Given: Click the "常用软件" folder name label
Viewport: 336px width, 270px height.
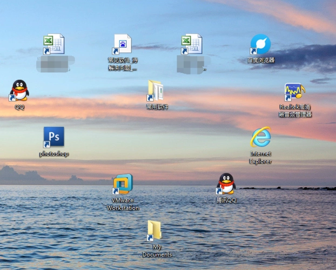Looking at the screenshot, I should coord(157,107).
